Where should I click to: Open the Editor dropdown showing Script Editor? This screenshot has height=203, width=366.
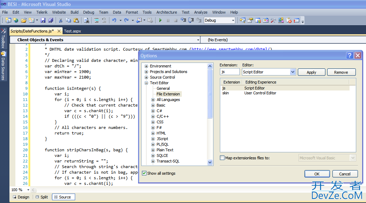tap(293, 72)
